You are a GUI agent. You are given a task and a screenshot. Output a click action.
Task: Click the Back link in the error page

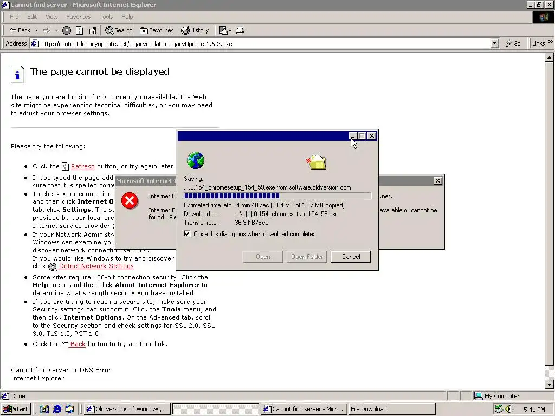[x=78, y=344]
